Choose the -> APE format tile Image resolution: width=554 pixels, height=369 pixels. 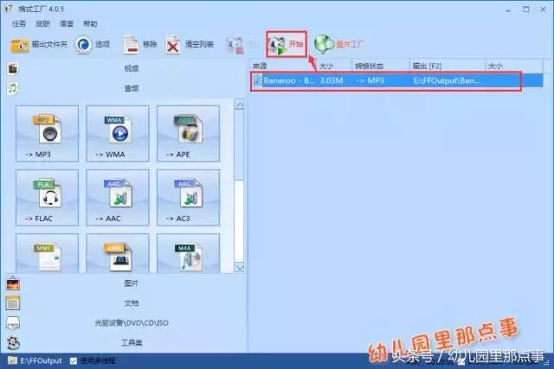189,133
